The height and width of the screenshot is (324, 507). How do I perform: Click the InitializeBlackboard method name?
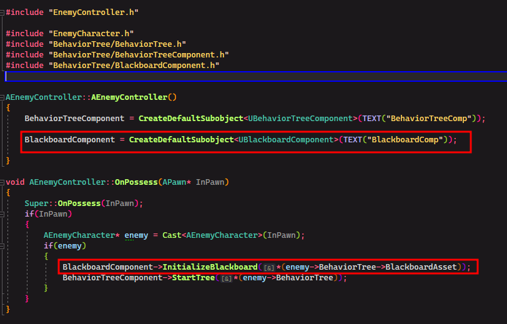pyautogui.click(x=210, y=267)
